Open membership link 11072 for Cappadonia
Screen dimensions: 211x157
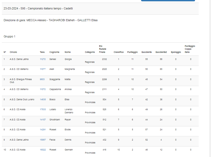point(43,89)
